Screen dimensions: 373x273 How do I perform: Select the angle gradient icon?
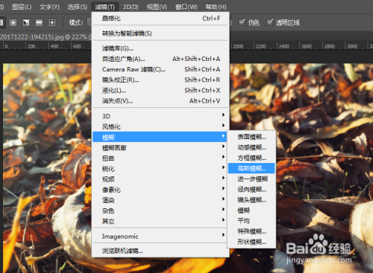26,22
